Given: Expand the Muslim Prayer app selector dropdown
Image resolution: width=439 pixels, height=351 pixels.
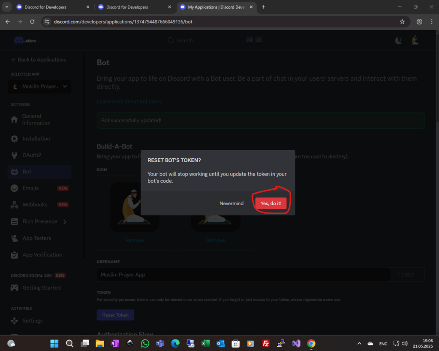Looking at the screenshot, I should point(39,87).
